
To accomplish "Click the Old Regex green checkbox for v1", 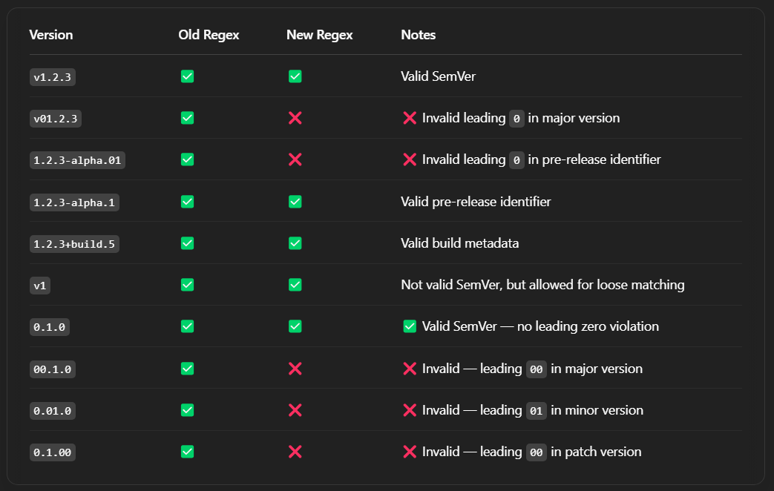I will [187, 285].
